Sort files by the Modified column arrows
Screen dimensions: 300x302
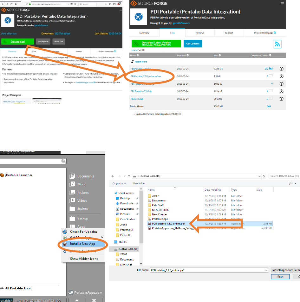(187, 55)
